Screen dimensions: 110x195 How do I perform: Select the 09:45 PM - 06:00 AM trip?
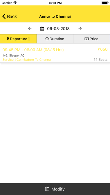click(55, 53)
